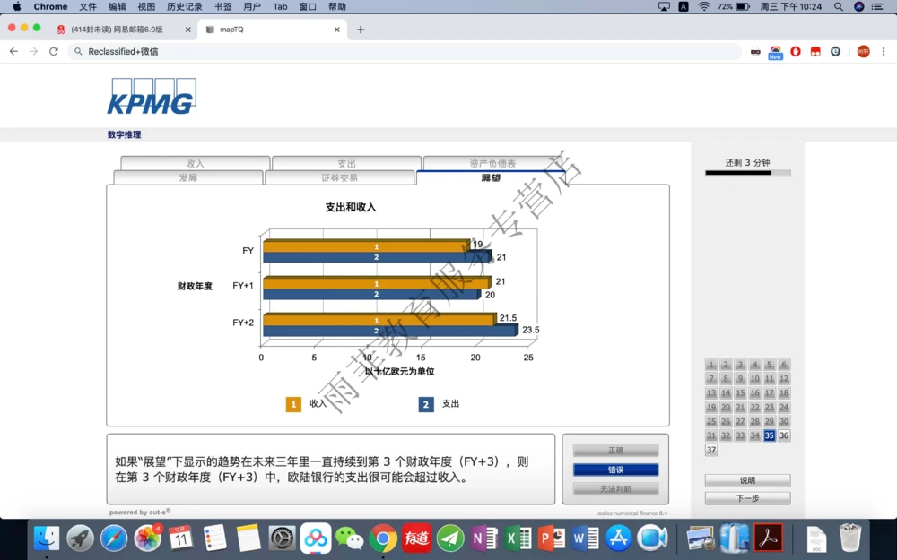The image size is (897, 560).
Task: Click the Instagram extension icon labeled New
Action: point(775,51)
